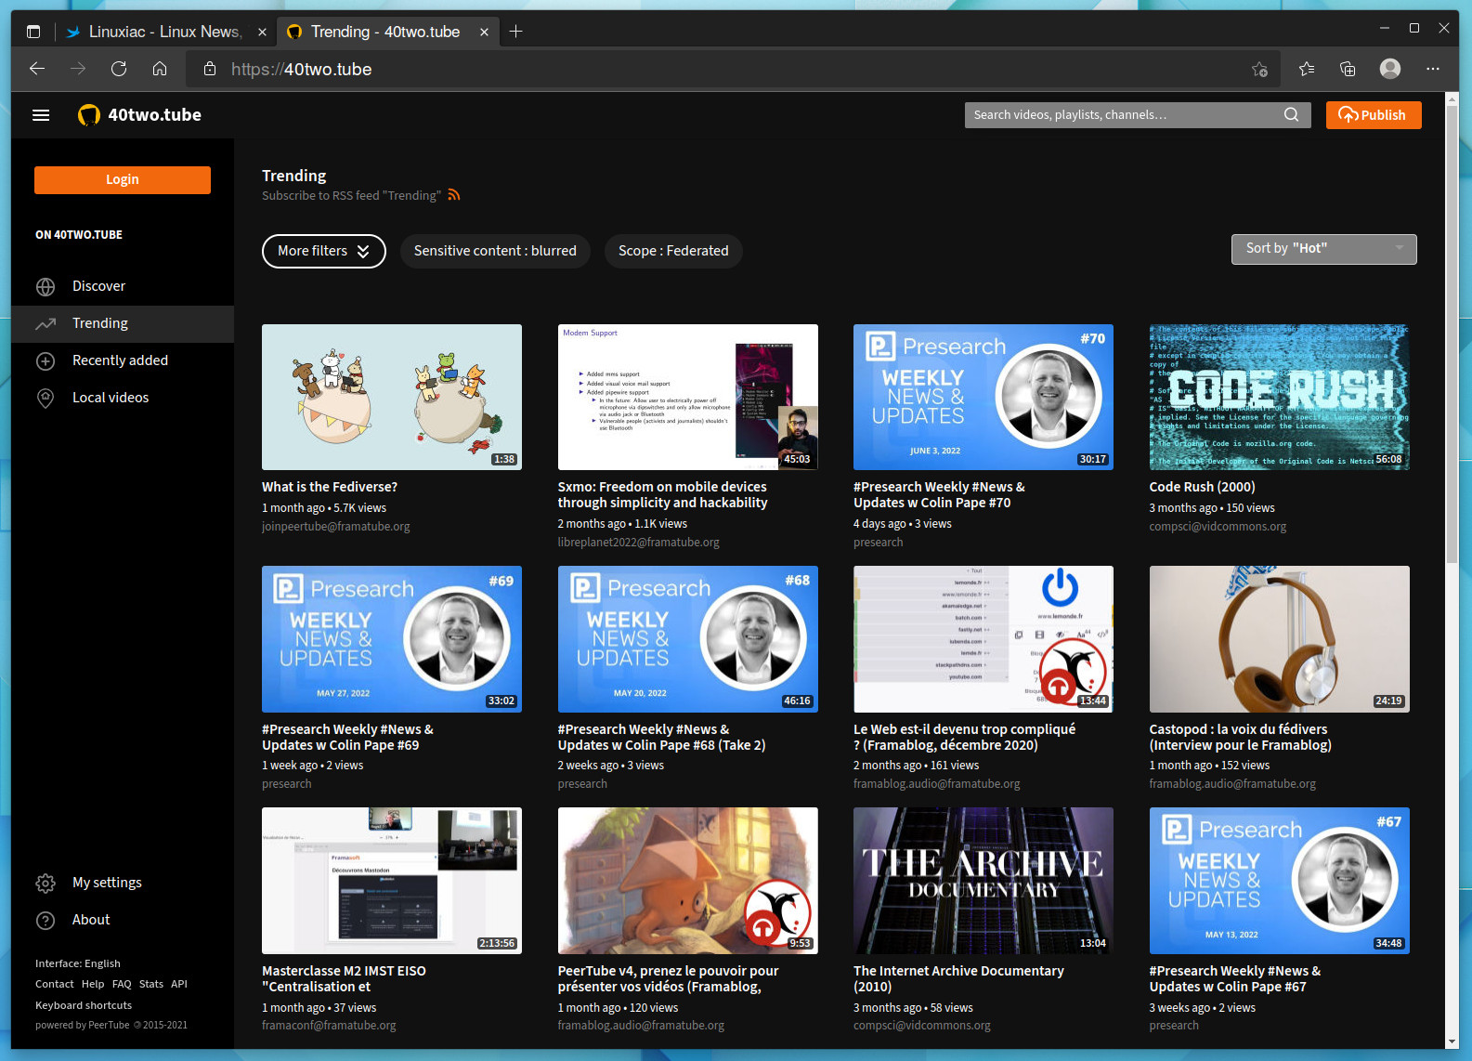Viewport: 1472px width, 1061px height.
Task: Switch to the Linuxiac - Linux News tab
Action: pyautogui.click(x=165, y=32)
